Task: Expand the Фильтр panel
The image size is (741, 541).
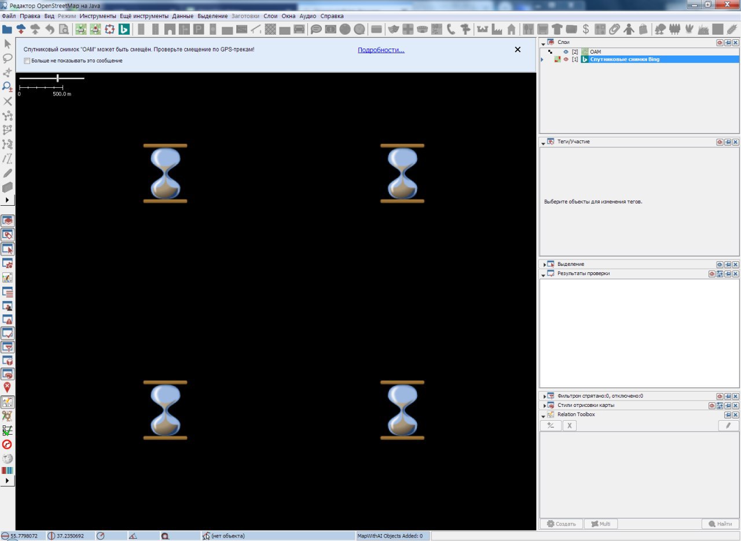Action: 544,396
